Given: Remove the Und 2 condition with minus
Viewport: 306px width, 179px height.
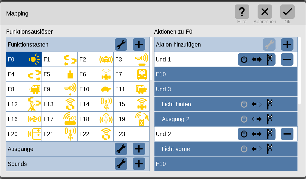Looking at the screenshot, I should pos(287,134).
